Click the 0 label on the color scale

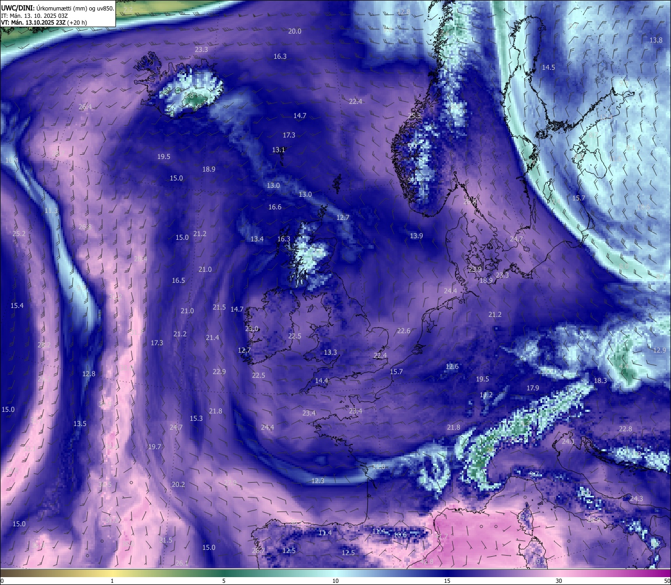tap(2, 581)
